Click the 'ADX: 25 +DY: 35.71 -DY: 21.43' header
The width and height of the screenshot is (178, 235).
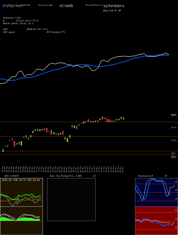pos(21,180)
